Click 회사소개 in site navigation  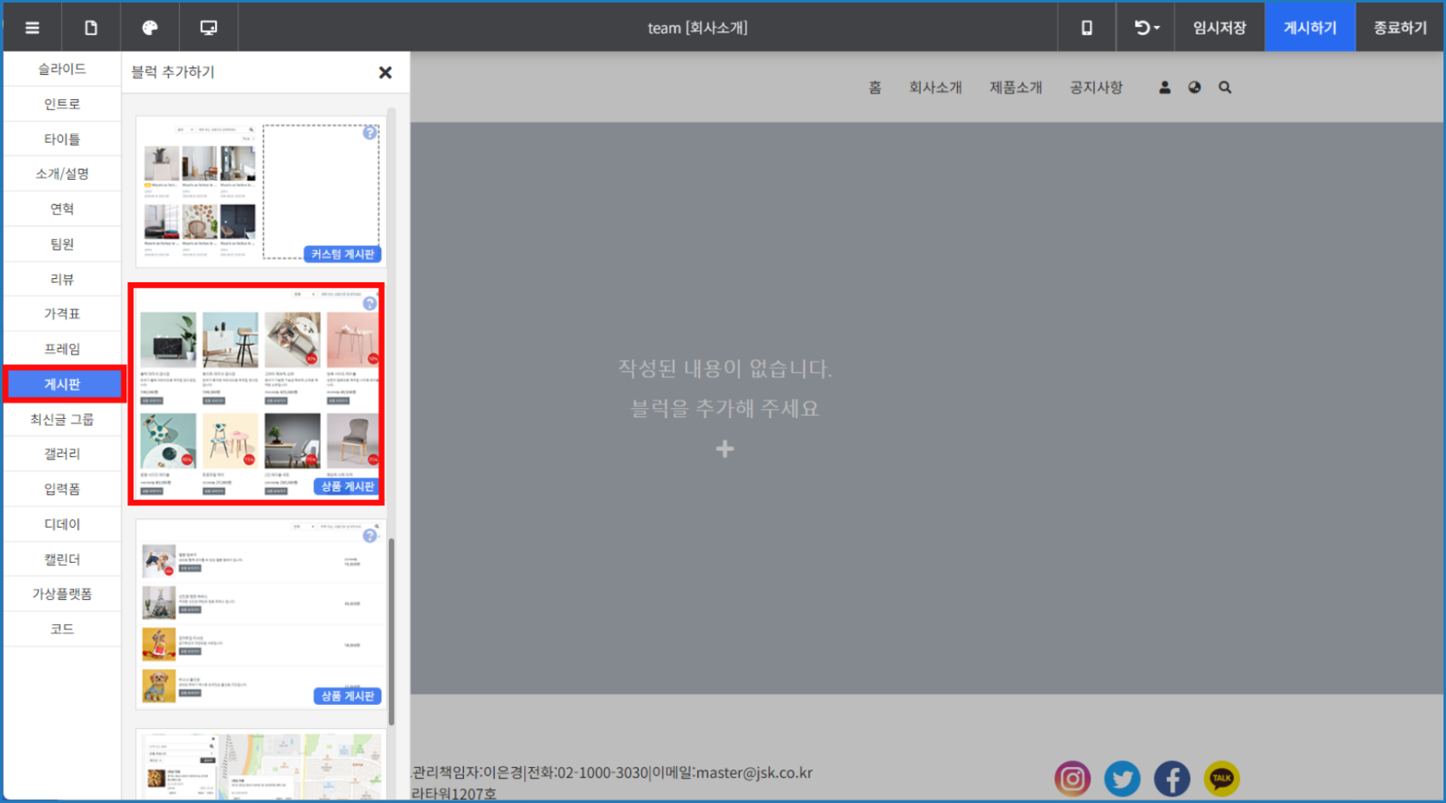click(x=935, y=88)
